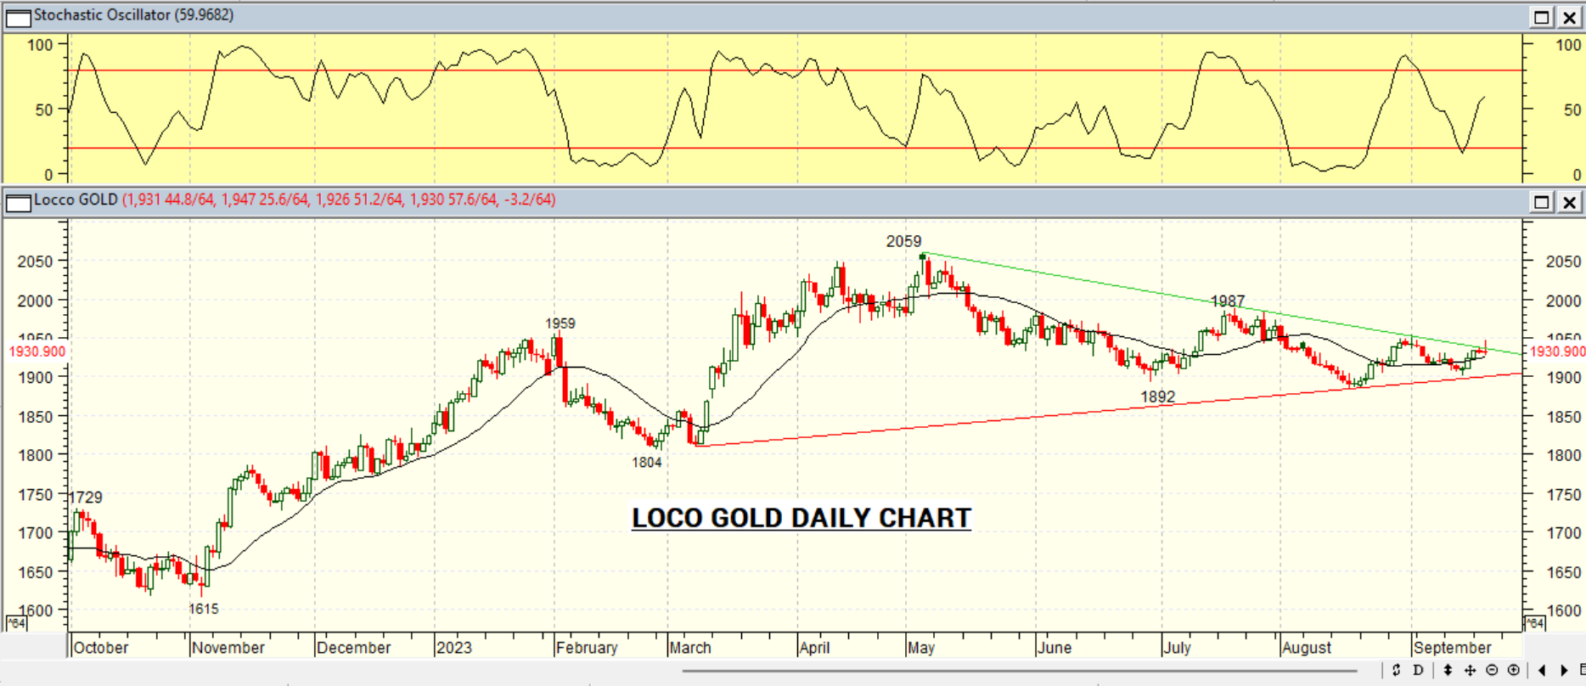Click the right price-scale ^64 marker
This screenshot has width=1586, height=686.
pyautogui.click(x=1534, y=624)
